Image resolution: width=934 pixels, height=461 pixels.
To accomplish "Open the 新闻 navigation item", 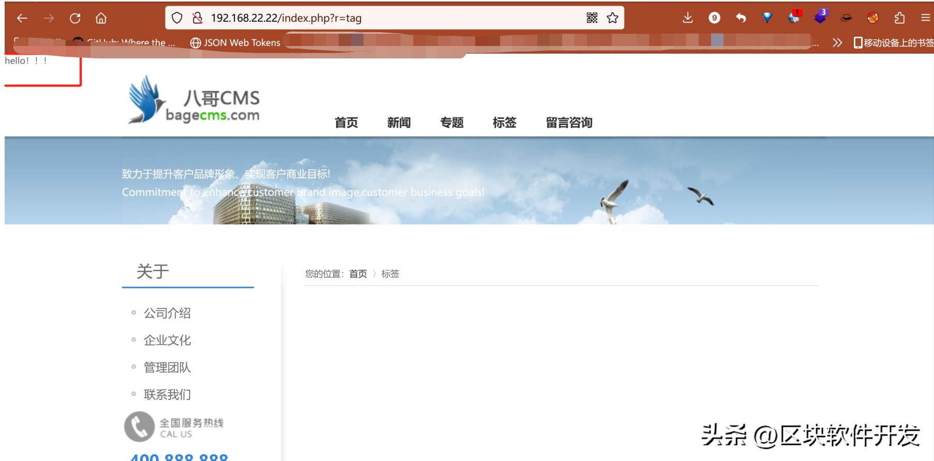I will 399,122.
